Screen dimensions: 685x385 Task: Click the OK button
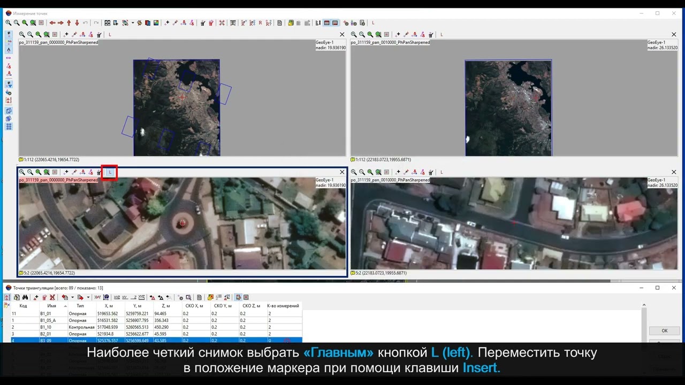click(665, 330)
